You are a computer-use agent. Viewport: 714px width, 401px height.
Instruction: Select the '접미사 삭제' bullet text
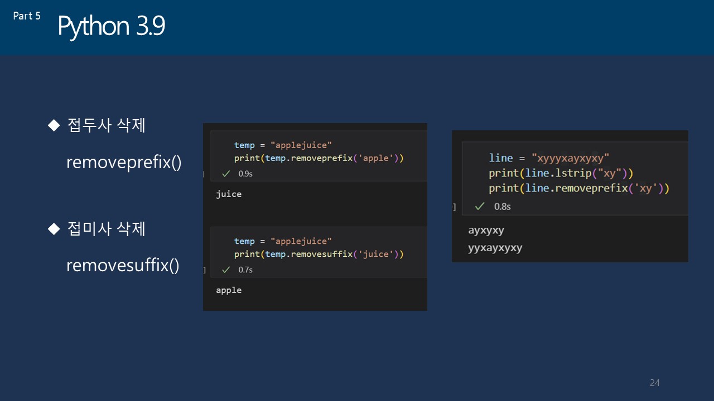tap(106, 228)
